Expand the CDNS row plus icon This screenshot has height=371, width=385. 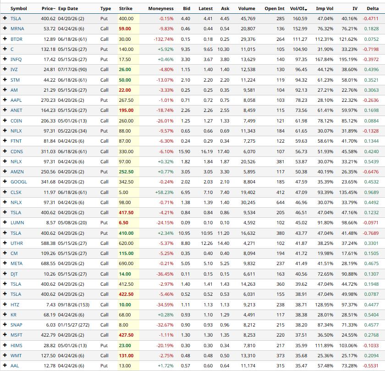(x=5, y=151)
